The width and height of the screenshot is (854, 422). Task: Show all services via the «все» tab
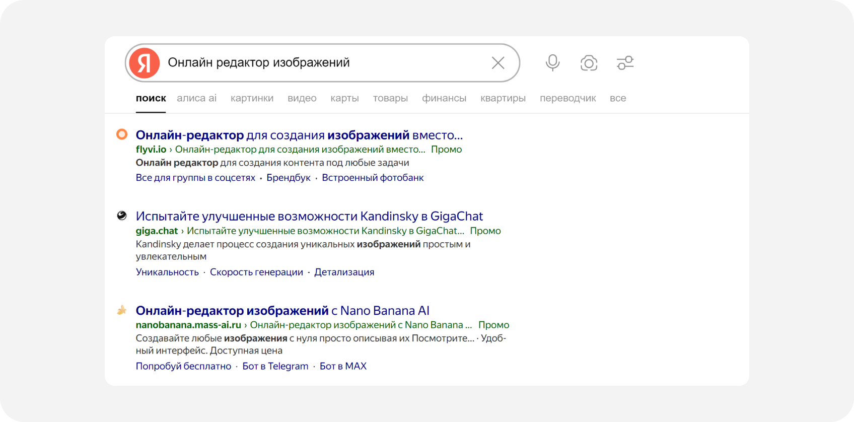click(618, 98)
